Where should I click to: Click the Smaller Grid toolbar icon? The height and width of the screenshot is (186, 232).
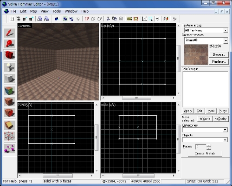point(24,19)
